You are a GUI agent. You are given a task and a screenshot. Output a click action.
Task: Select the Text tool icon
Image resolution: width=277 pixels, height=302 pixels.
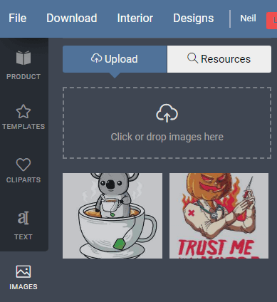tap(23, 218)
